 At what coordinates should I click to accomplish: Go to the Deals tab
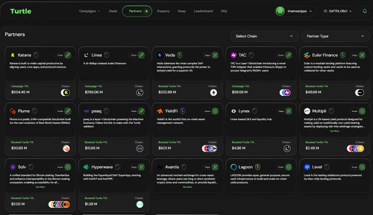point(113,11)
